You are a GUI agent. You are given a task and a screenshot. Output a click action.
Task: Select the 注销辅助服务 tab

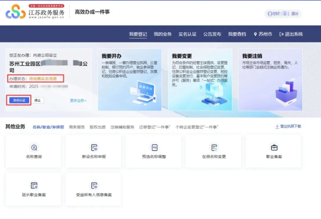(122, 127)
